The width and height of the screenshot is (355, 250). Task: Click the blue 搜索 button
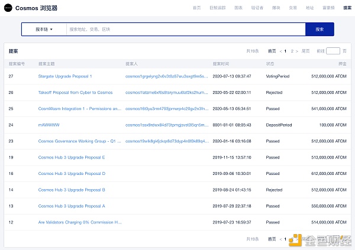tap(319, 29)
